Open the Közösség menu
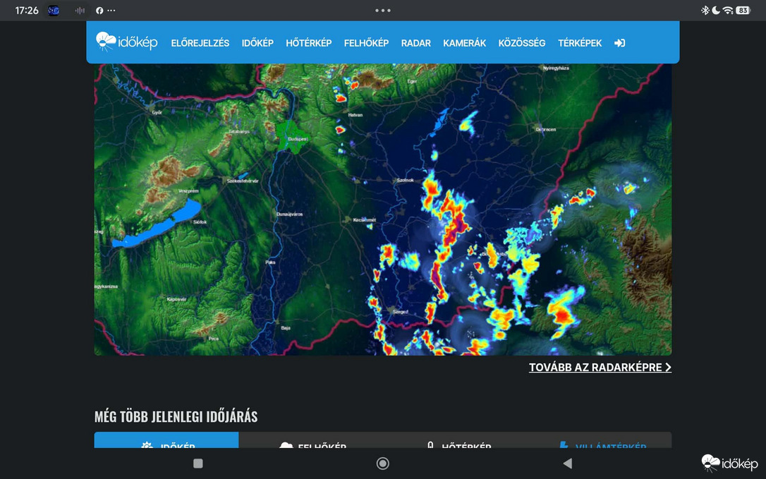 (x=522, y=43)
